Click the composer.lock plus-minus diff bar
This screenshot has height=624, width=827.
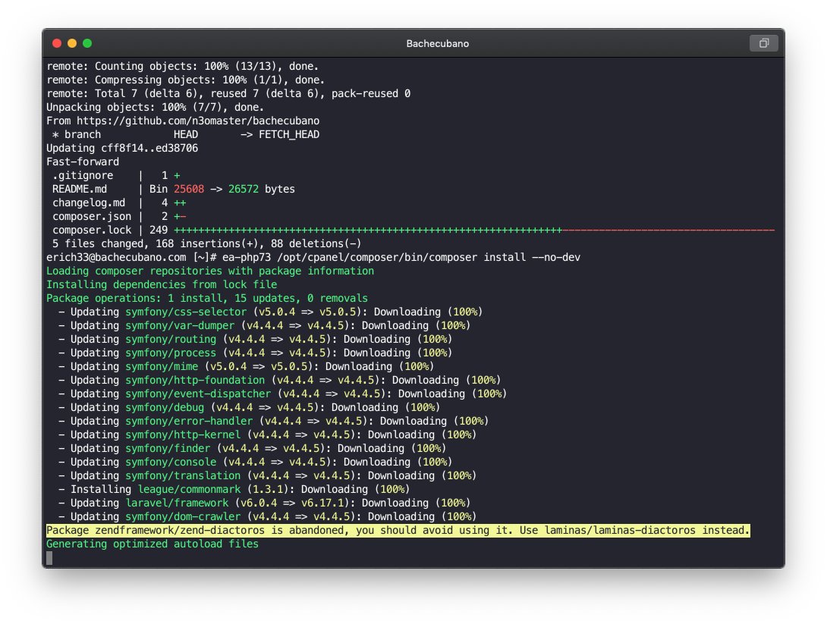tap(474, 230)
